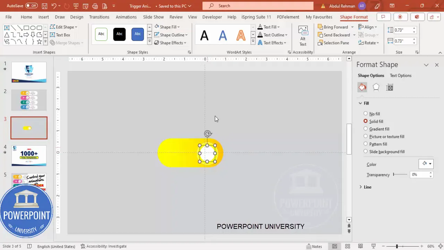Open the Transitions tab
The width and height of the screenshot is (444, 250).
click(99, 17)
